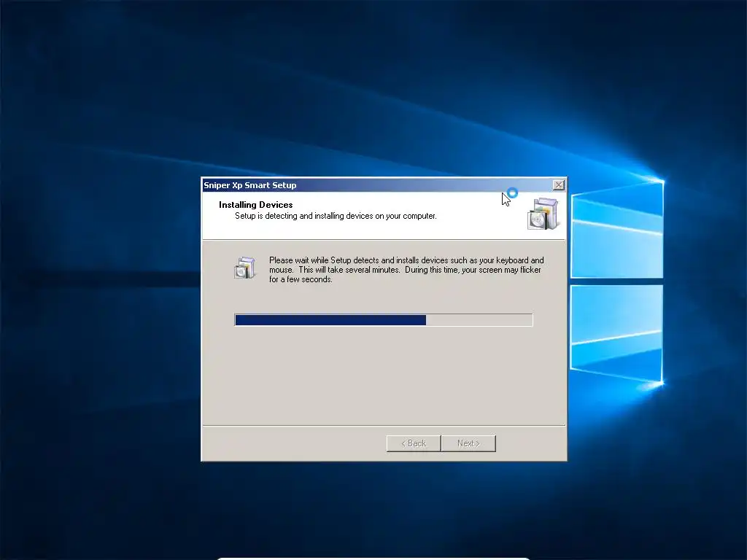The width and height of the screenshot is (747, 560).
Task: Click 'Setup is detecting and installing devices' text
Action: tap(336, 216)
